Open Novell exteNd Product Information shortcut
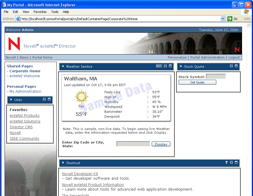Image resolution: width=253 pixels, height=196 pixels. point(93,185)
